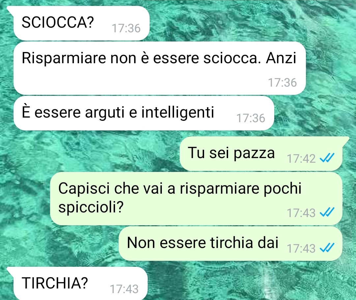Screen dimensions: 356x300
Task: Tap the 17:36 timestamp under 'Risparmiare' message
Action: point(282,83)
